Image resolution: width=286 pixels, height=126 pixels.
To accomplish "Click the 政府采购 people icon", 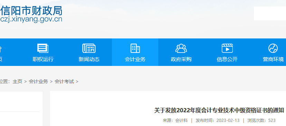I will [x=181, y=48].
